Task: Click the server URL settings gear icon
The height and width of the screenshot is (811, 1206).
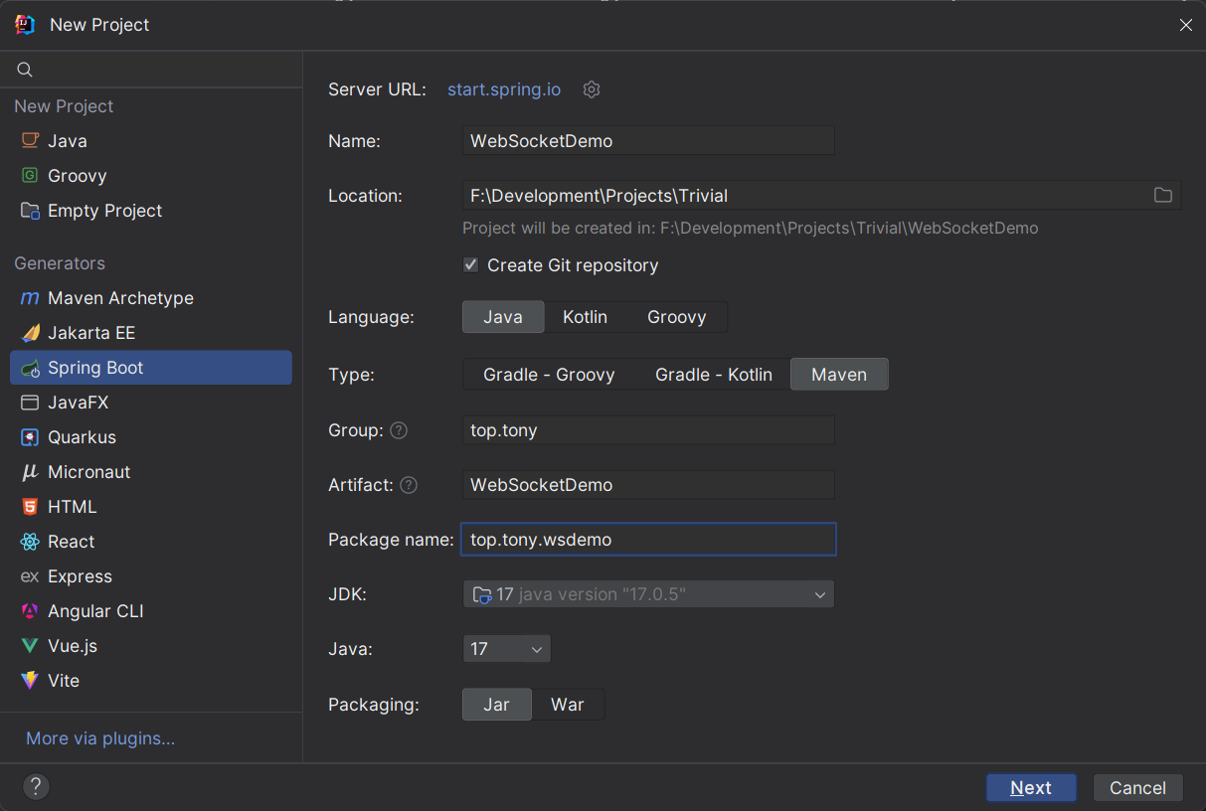Action: (592, 89)
